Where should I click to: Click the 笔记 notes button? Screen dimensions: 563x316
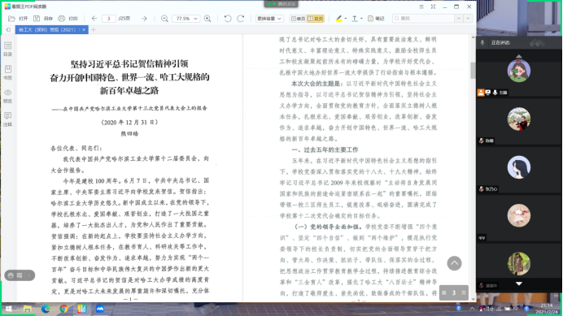click(x=376, y=19)
